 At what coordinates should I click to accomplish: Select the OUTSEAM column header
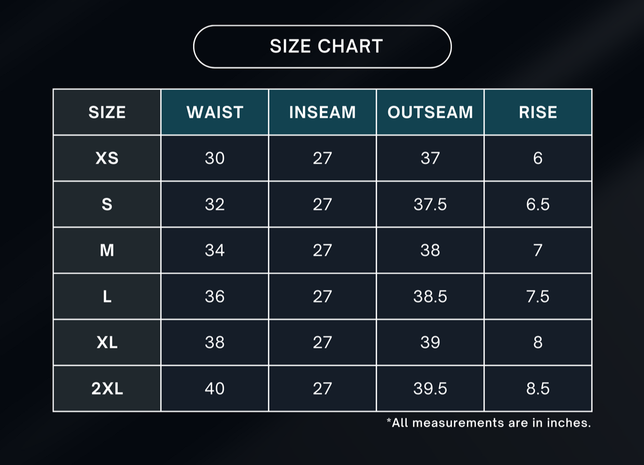(x=430, y=112)
